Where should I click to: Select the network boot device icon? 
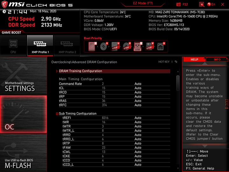161,47
